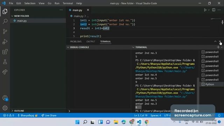Open the Manage gear settings icon
The image size is (224, 126).
click(5, 108)
